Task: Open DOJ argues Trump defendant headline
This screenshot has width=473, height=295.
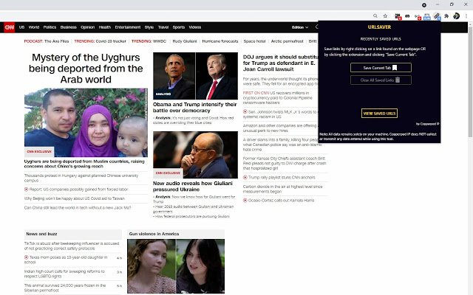Action: click(x=281, y=63)
